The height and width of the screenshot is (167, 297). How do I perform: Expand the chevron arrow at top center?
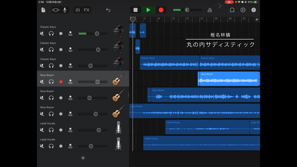click(x=220, y=6)
